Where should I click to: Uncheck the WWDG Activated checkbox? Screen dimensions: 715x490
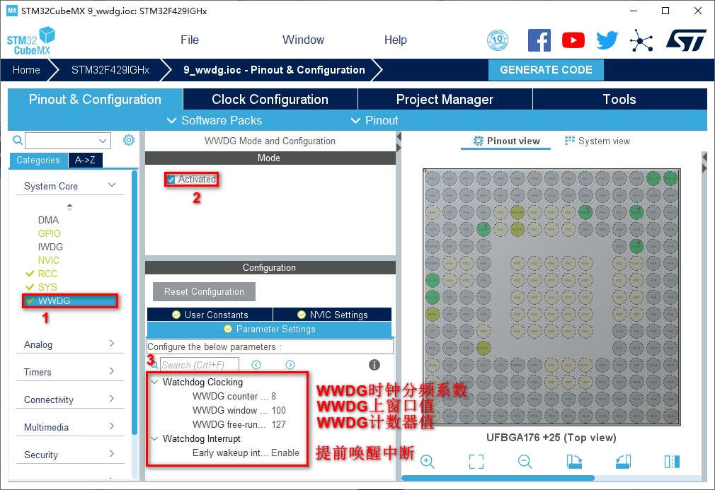[x=171, y=180]
